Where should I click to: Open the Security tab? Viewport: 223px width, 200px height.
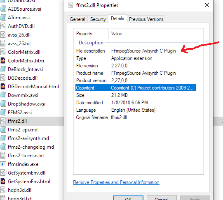tap(98, 19)
